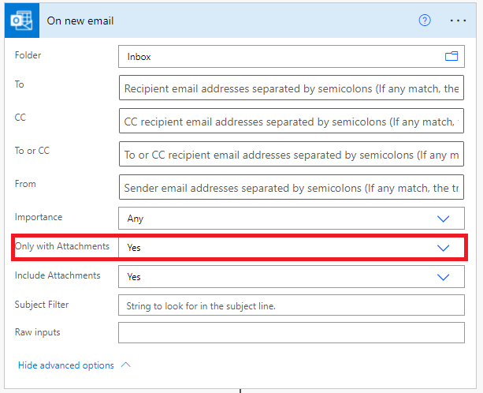Click the Outlook connector icon

(x=22, y=21)
